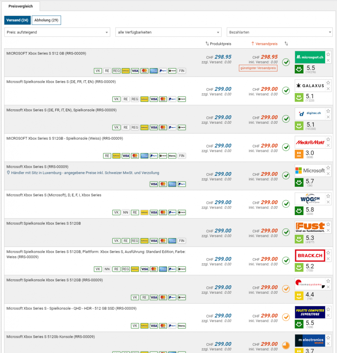Click orange smiley rating for MediaMarkt
Viewport: 337px width, 353px height.
pos(299,154)
